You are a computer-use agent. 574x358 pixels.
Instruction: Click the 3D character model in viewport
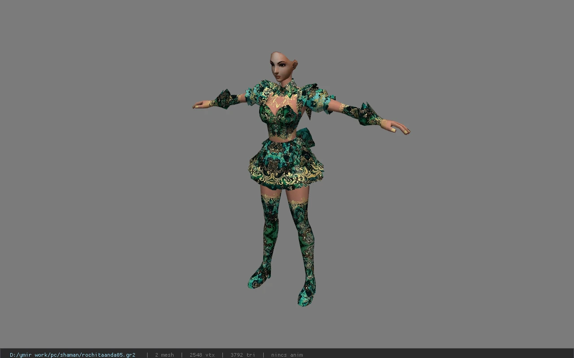point(301,179)
